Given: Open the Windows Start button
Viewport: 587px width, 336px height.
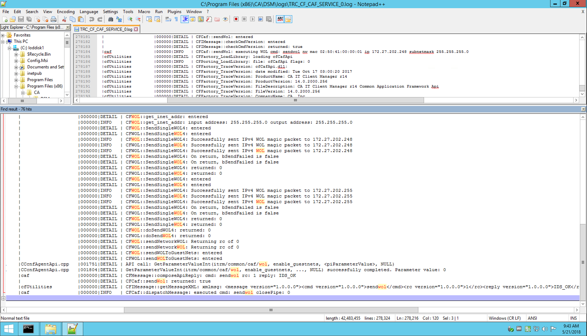Looking at the screenshot, I should click(9, 329).
